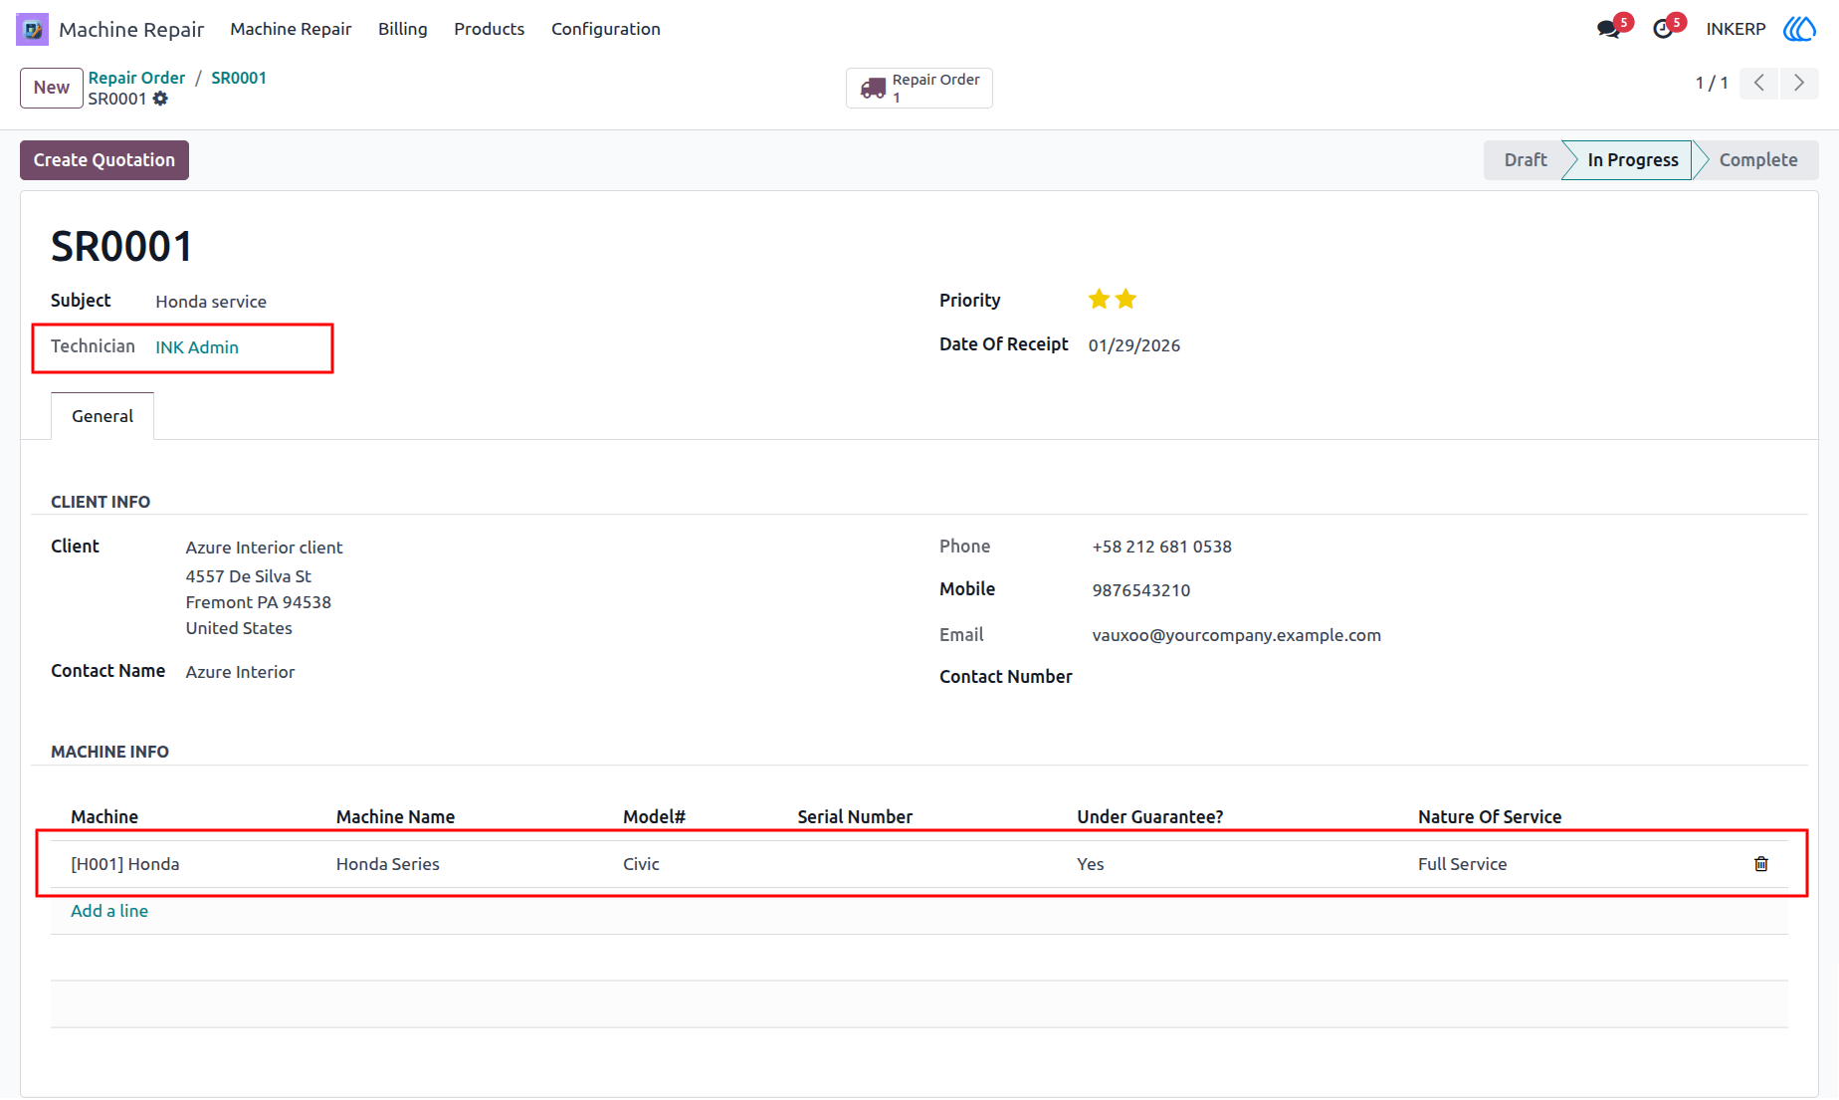Image resolution: width=1839 pixels, height=1100 pixels.
Task: Open the Azure Interior client field
Action: (x=264, y=548)
